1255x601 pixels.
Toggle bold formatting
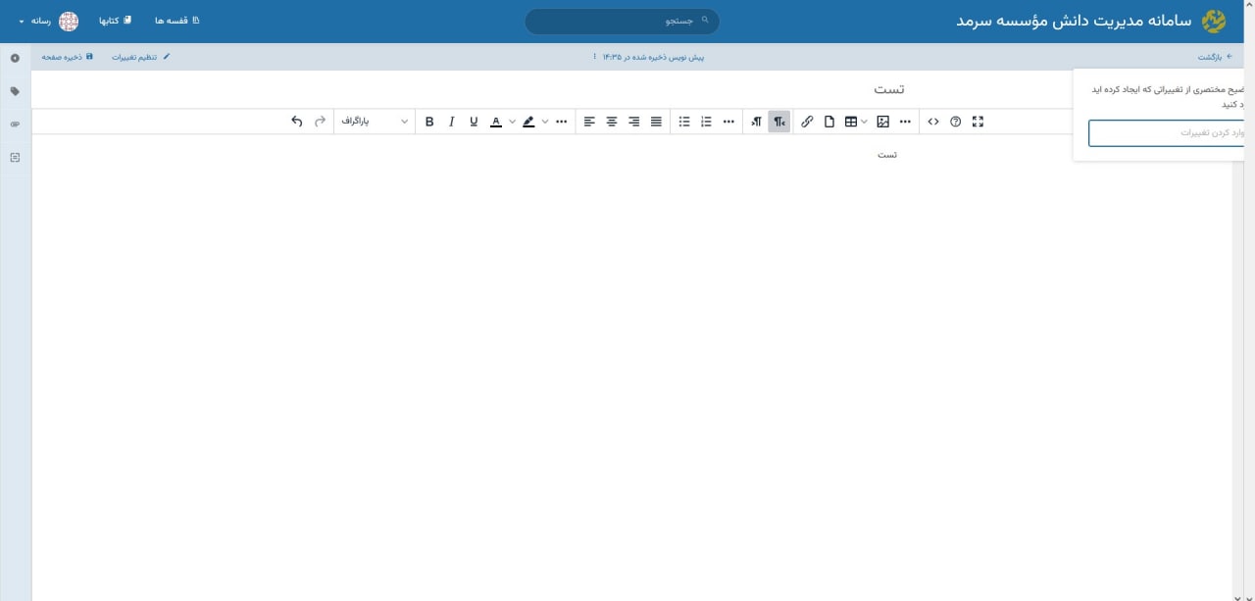(429, 122)
